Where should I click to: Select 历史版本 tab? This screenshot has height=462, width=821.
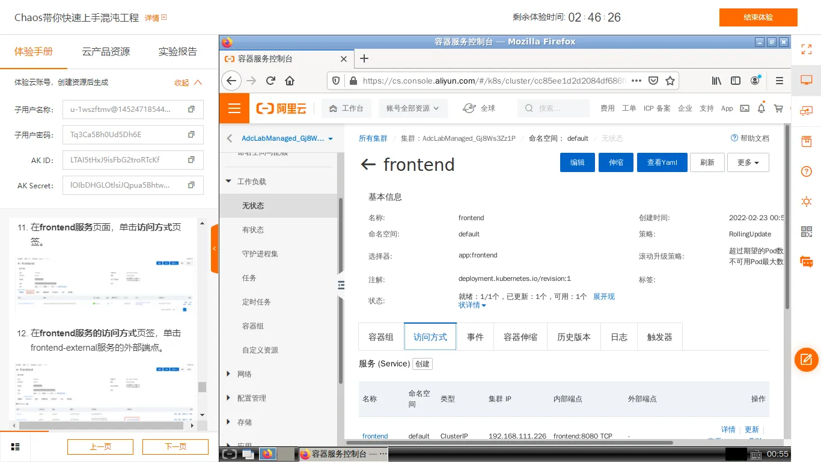coord(574,337)
